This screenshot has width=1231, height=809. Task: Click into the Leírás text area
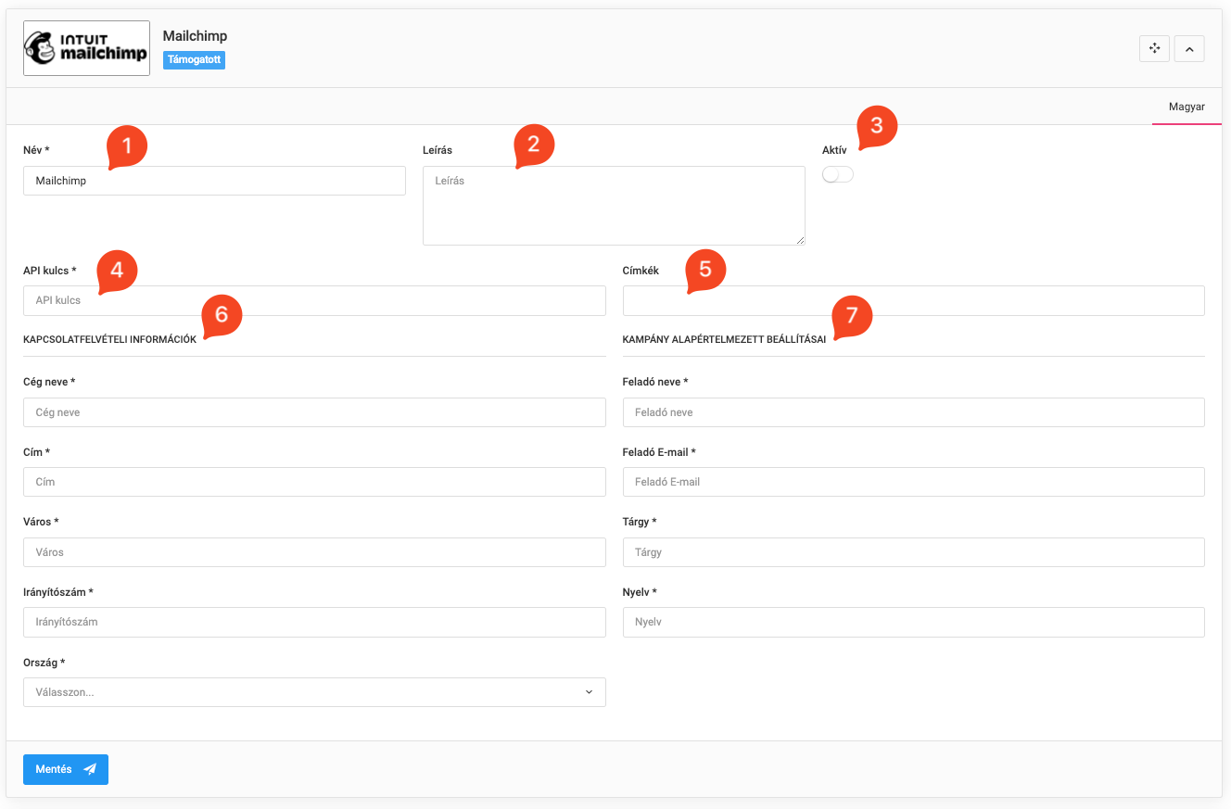pos(614,206)
